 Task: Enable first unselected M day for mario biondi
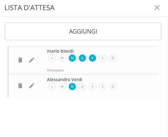pyautogui.click(x=62, y=58)
